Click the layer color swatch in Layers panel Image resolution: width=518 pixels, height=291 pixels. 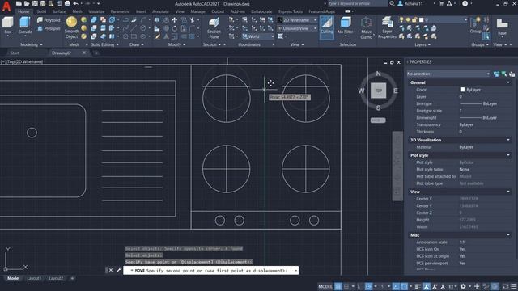pos(421,20)
